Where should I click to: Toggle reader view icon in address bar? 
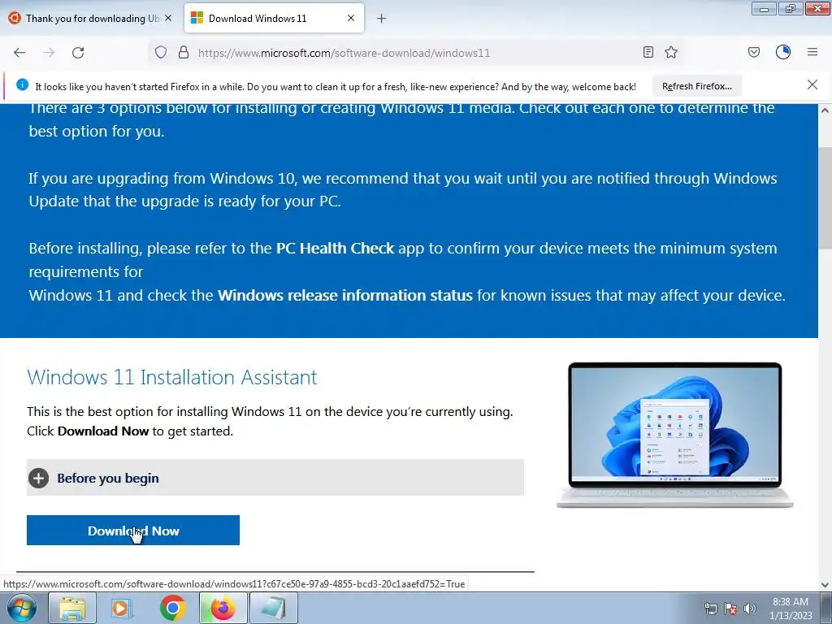[x=648, y=53]
